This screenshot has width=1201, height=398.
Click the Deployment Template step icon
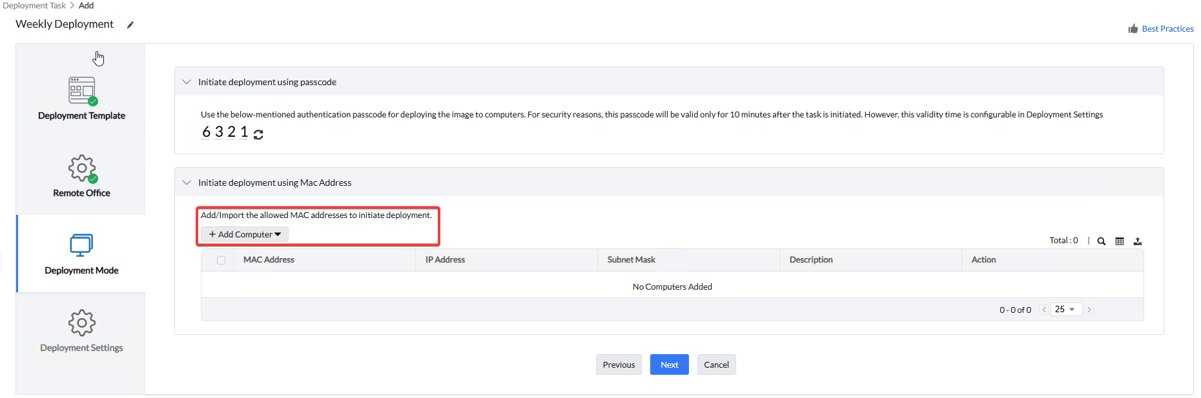click(x=82, y=91)
